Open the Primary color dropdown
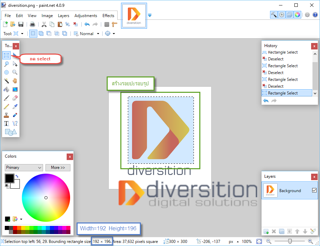 [24, 168]
